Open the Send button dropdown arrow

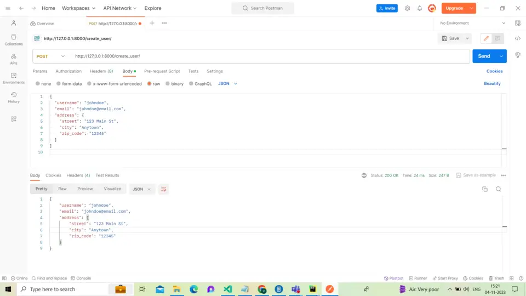[501, 56]
